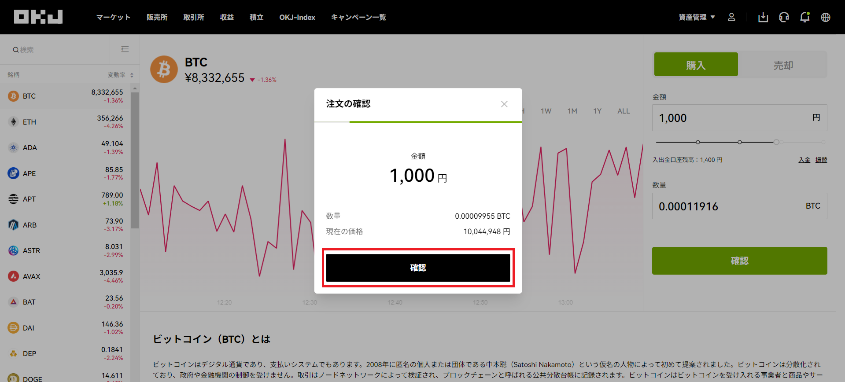The height and width of the screenshot is (382, 845).
Task: Open the globe language icon
Action: click(826, 17)
